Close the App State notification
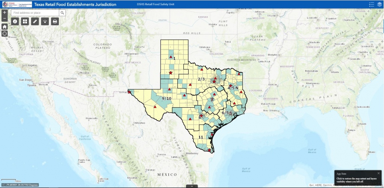Viewport: 384px width, 188px height. 378,173
